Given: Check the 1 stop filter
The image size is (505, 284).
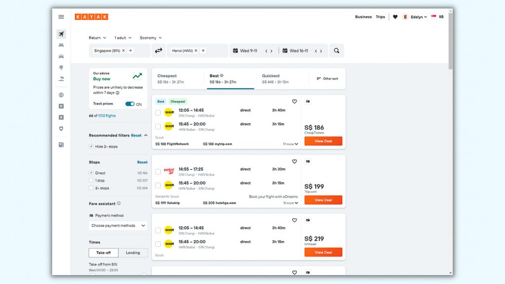Looking at the screenshot, I should coord(91,180).
